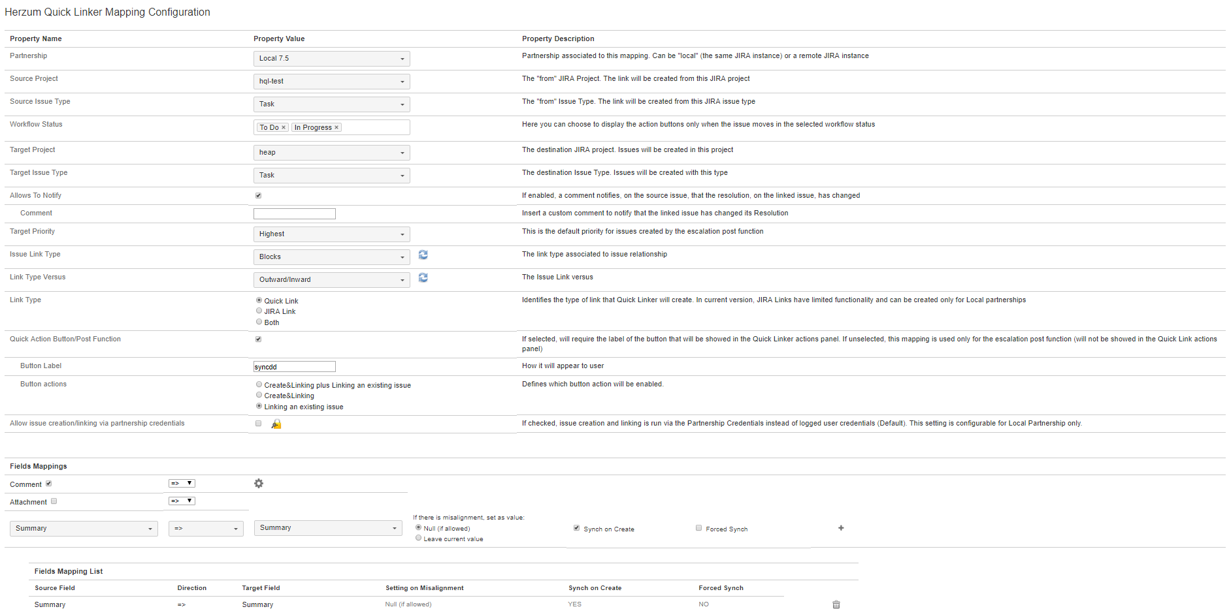The width and height of the screenshot is (1229, 609).
Task: Expand the Target Priority dropdown
Action: coord(331,234)
